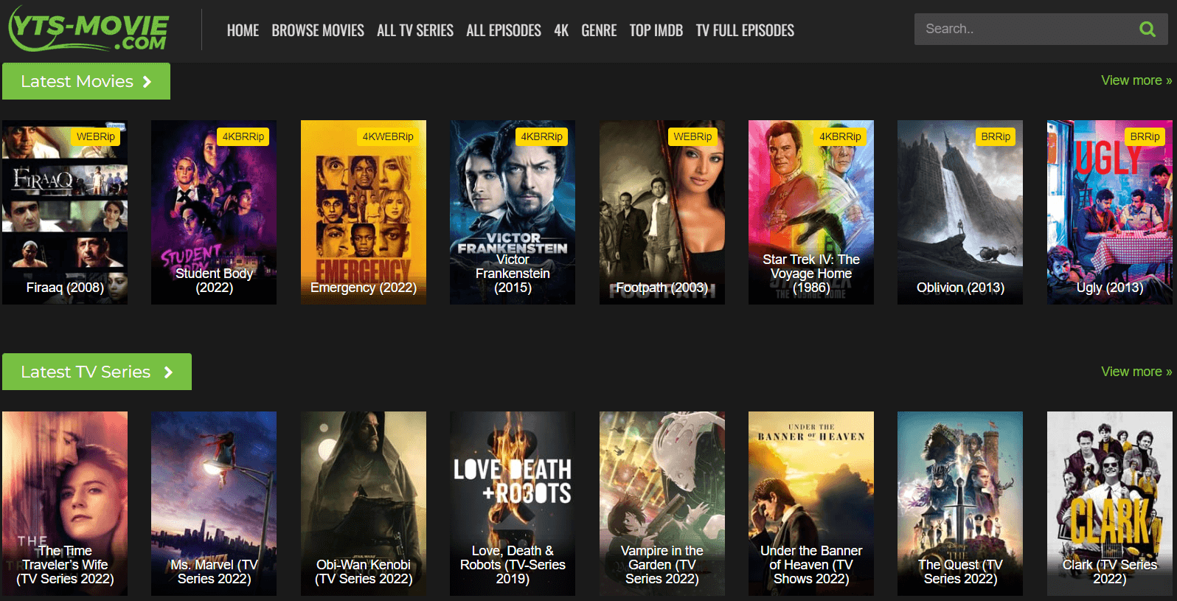
Task: Open ALL TV SERIES page
Action: 415,30
